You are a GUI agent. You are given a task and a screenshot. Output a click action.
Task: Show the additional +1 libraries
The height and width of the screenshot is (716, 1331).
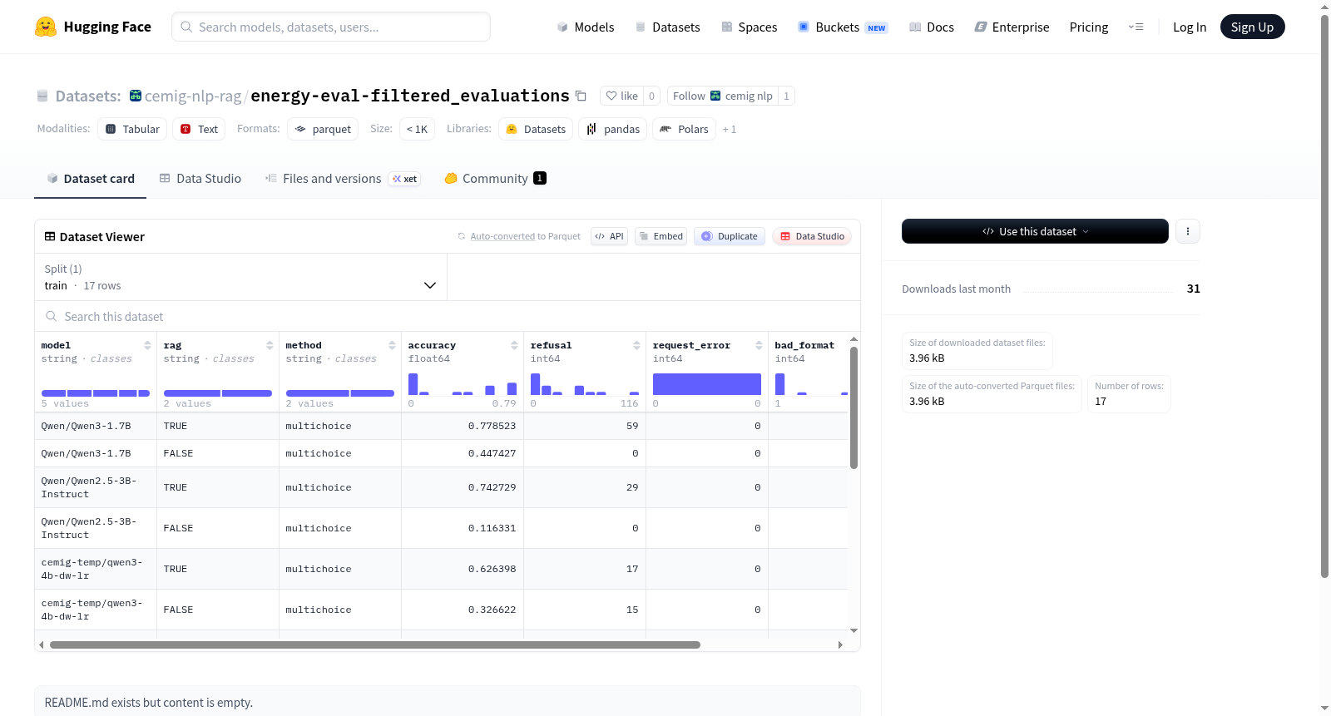pos(730,129)
